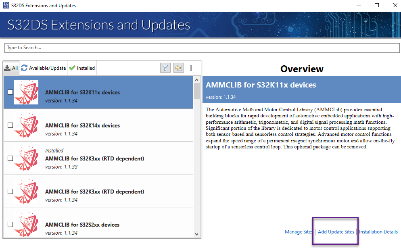Click the green checkmark Installed icon
The image size is (401, 250).
[71, 67]
